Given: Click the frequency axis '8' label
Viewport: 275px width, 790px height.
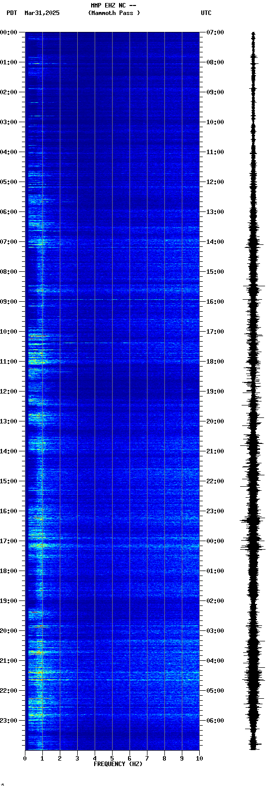Looking at the screenshot, I should pos(164,759).
